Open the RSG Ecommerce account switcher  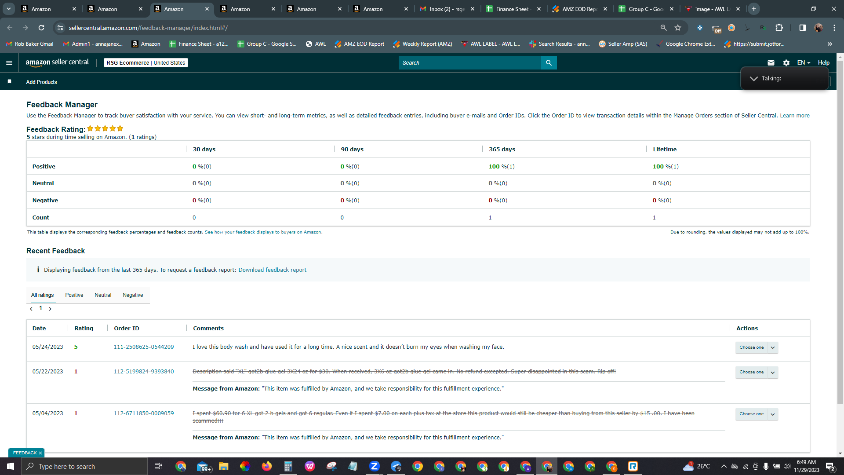pos(146,63)
